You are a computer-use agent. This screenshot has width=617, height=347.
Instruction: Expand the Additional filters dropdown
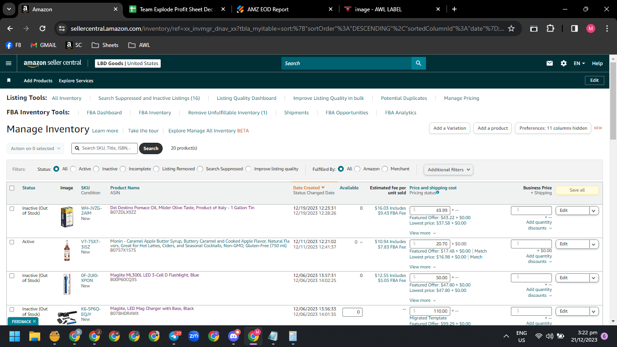(449, 169)
